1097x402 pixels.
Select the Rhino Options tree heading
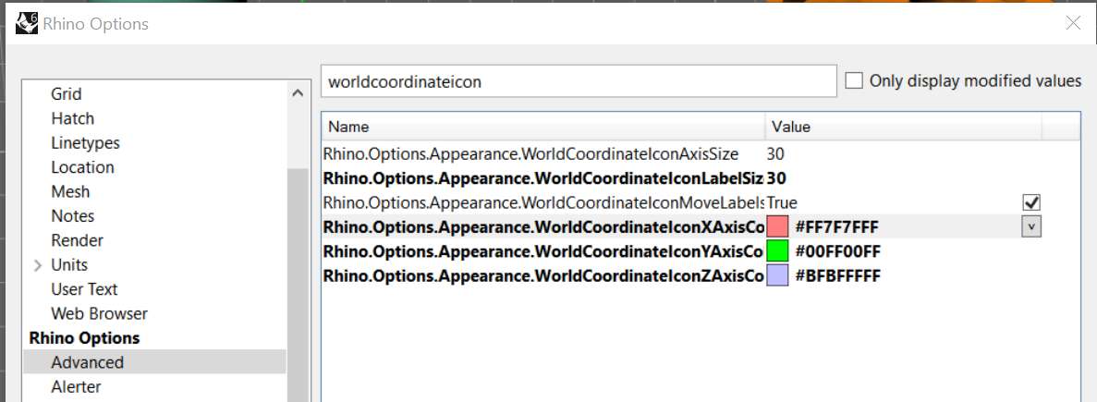(x=84, y=338)
